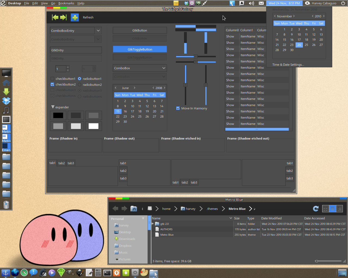Viewport: 348px width, 278px height.
Task: Open the blue speech bubble chat app
Action: (33, 272)
